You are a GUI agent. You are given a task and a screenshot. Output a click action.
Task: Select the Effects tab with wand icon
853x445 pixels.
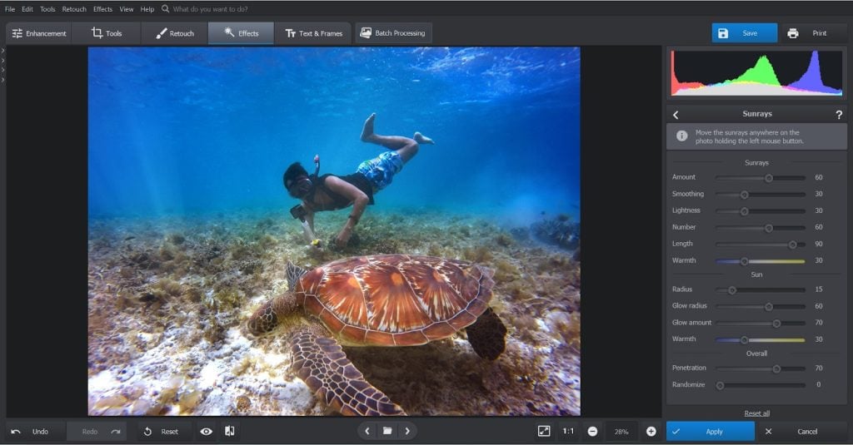click(x=241, y=33)
